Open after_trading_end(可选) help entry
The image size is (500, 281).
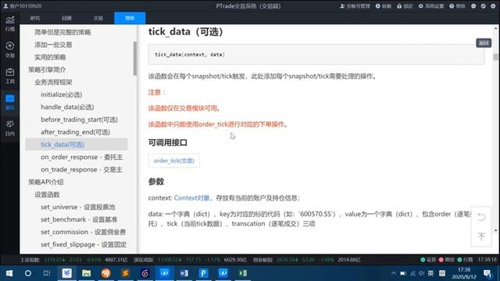75,132
